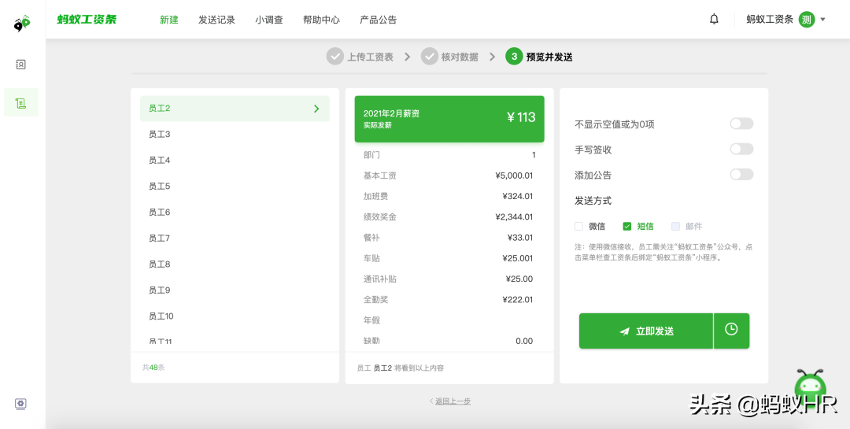
Task: Open the contacts icon in left sidebar
Action: coord(20,65)
